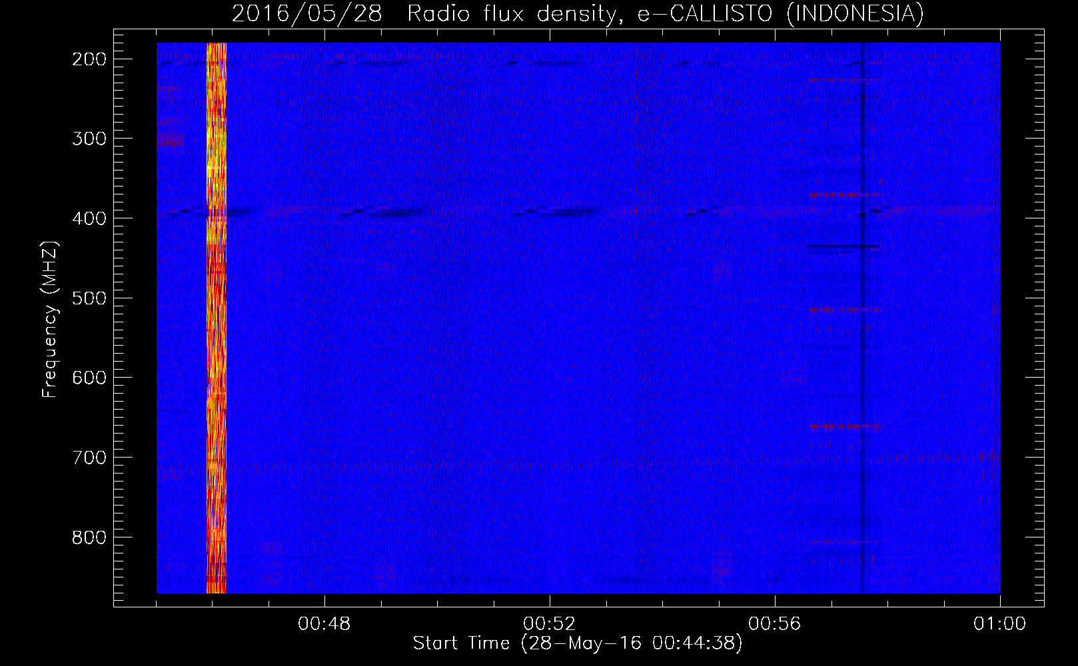Click the 01:00 time tick label
The image size is (1078, 666).
pyautogui.click(x=999, y=624)
